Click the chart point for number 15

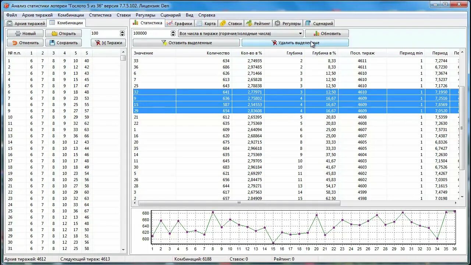[273, 243]
